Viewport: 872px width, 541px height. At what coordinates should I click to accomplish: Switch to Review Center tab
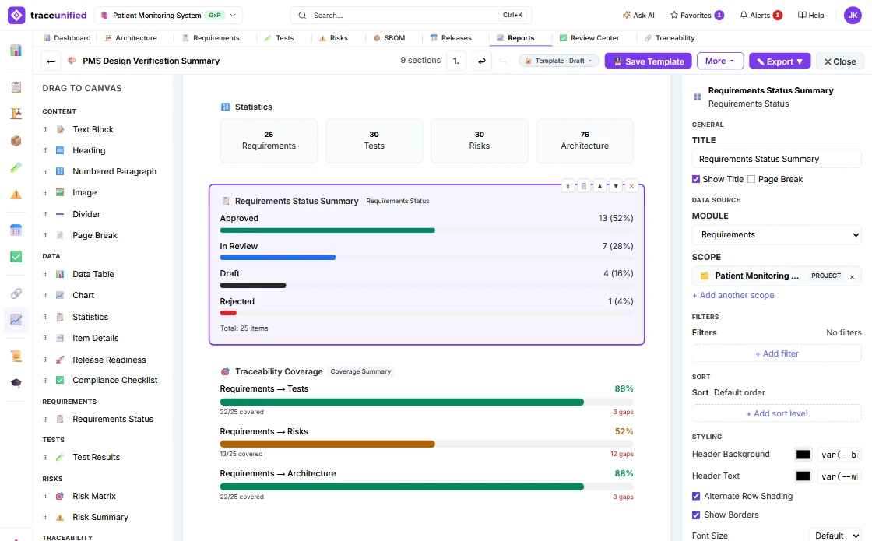point(589,38)
